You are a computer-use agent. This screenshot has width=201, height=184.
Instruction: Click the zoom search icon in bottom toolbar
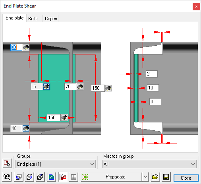click(x=7, y=177)
